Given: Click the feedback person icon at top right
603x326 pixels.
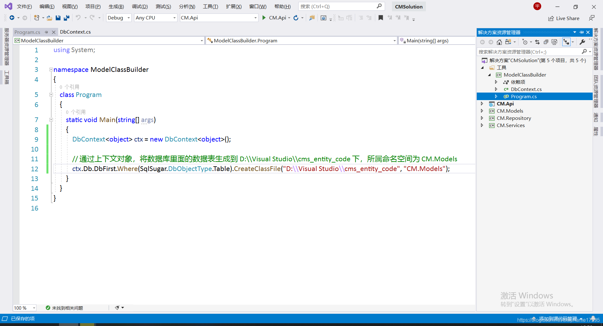Looking at the screenshot, I should click(x=592, y=18).
